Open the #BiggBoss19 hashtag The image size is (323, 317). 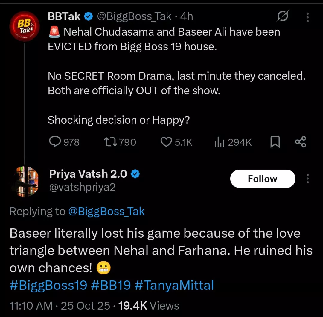click(x=48, y=285)
